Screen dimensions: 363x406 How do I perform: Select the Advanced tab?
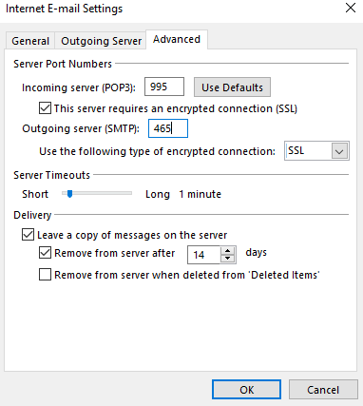pyautogui.click(x=177, y=39)
